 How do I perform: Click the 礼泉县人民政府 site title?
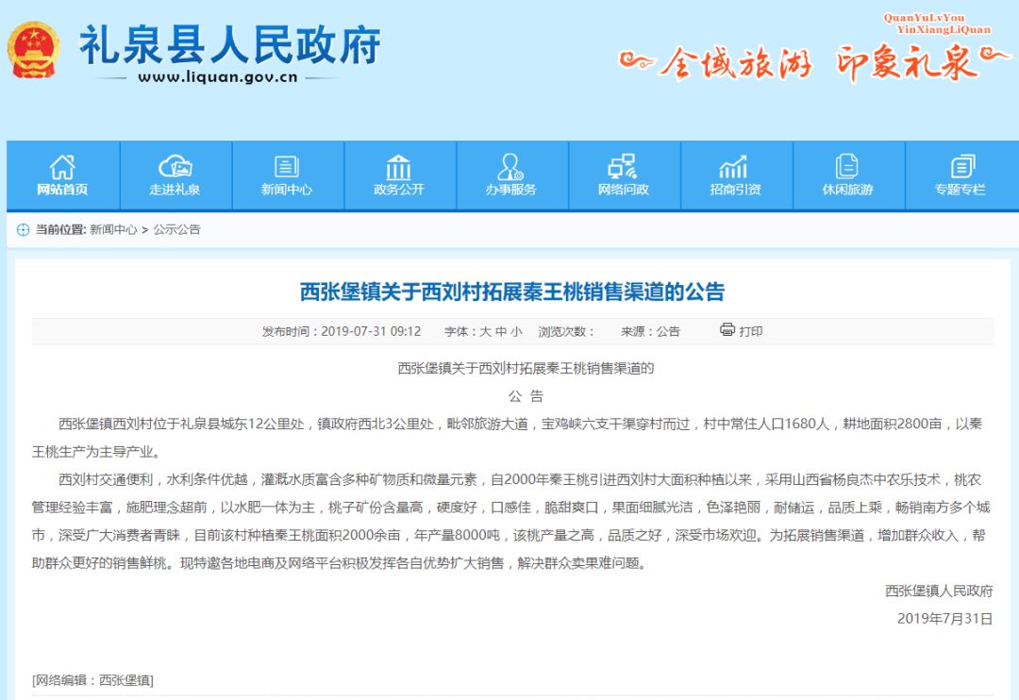pos(229,45)
